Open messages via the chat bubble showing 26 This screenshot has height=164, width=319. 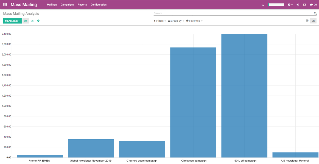(313, 4)
